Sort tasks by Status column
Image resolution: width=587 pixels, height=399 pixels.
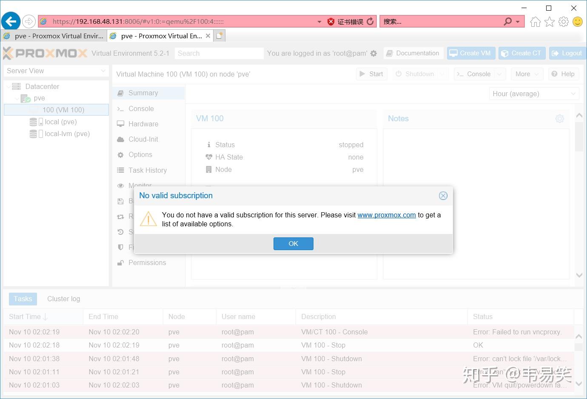pos(521,317)
